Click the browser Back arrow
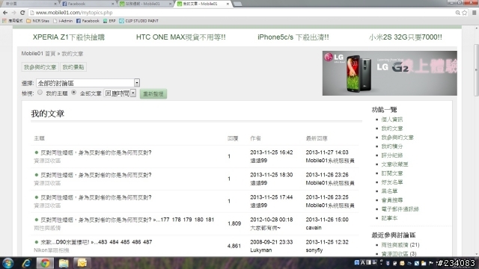Screen dimensions: 479x269 point(5,13)
